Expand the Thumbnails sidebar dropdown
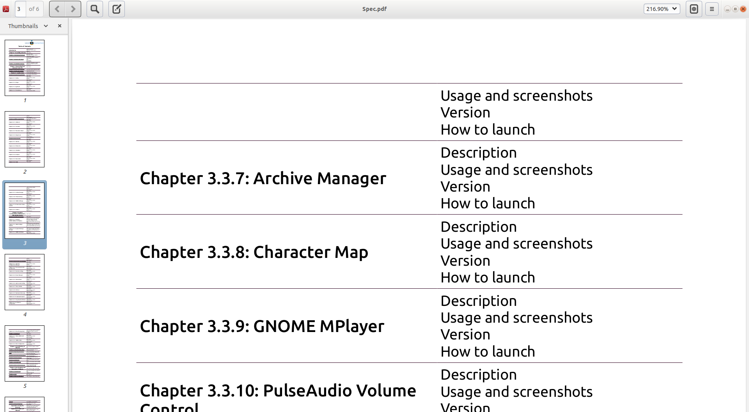 click(46, 26)
